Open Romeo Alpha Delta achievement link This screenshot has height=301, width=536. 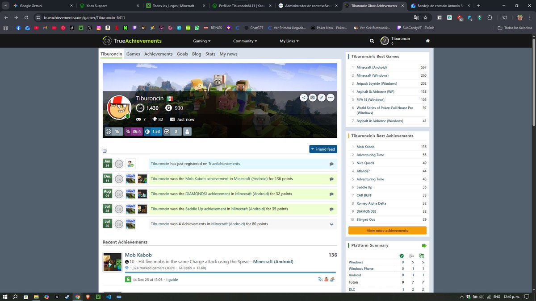pyautogui.click(x=372, y=203)
